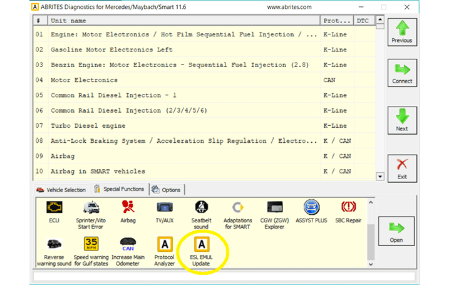Open the ECU special function icon
This screenshot has height=285, width=449.
click(54, 208)
